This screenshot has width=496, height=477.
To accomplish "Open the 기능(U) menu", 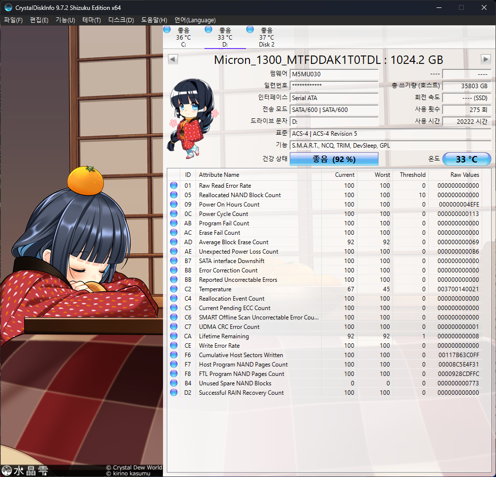I will pos(65,20).
